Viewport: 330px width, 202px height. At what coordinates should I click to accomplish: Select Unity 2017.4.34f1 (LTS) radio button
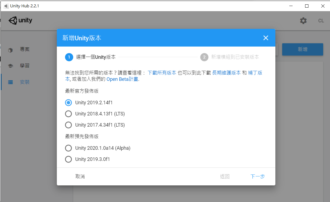click(69, 125)
